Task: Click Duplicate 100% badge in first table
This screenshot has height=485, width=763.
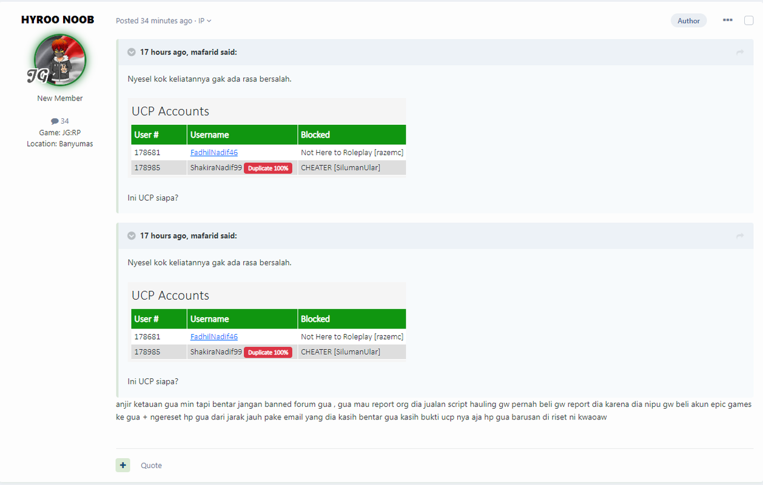Action: click(x=268, y=168)
